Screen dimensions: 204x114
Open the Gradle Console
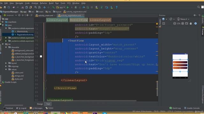pos(192,108)
